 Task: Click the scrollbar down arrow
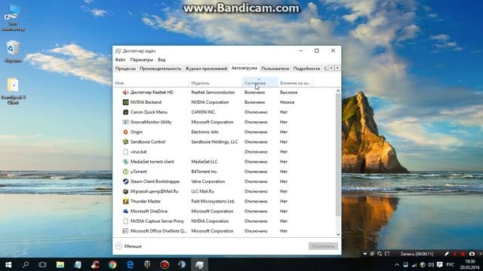338,234
